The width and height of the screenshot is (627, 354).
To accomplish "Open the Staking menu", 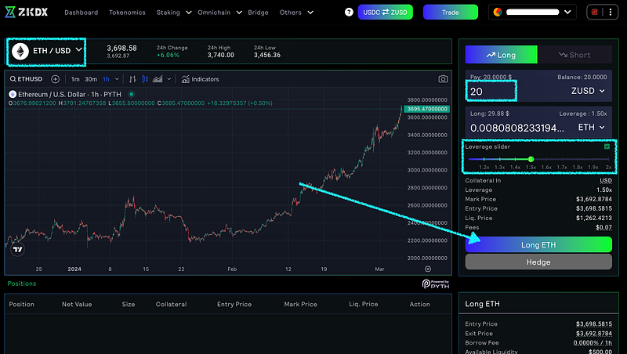I will pyautogui.click(x=171, y=13).
